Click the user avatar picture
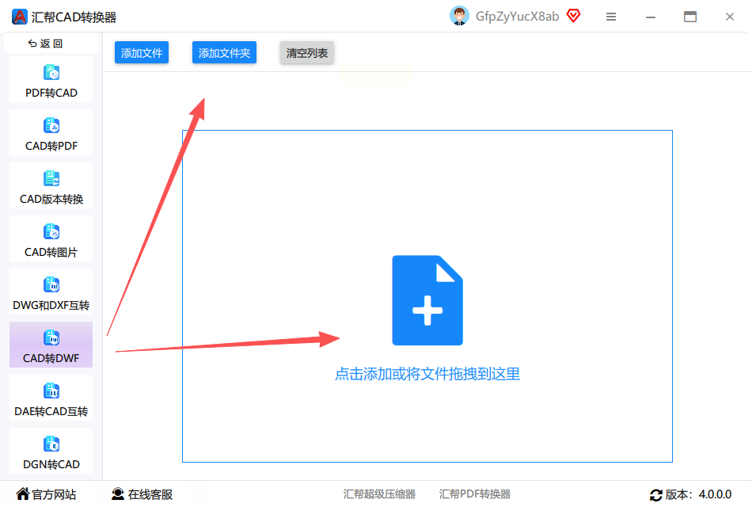The image size is (752, 507). point(459,16)
